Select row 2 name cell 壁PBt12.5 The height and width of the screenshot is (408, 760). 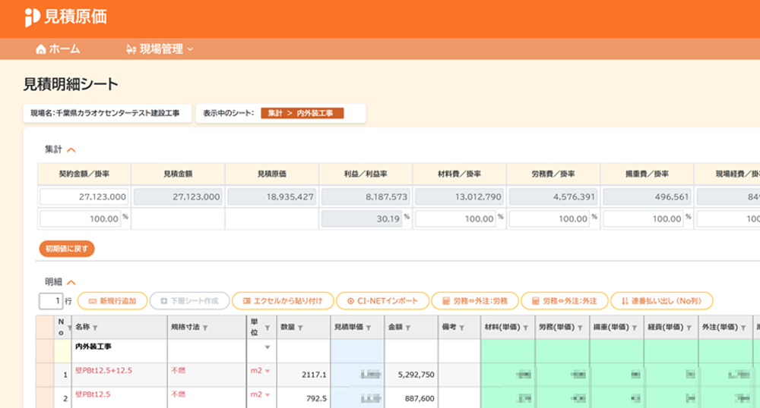tap(119, 398)
